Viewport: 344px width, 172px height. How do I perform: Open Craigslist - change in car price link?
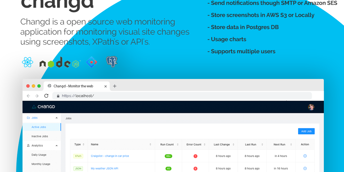(110, 156)
